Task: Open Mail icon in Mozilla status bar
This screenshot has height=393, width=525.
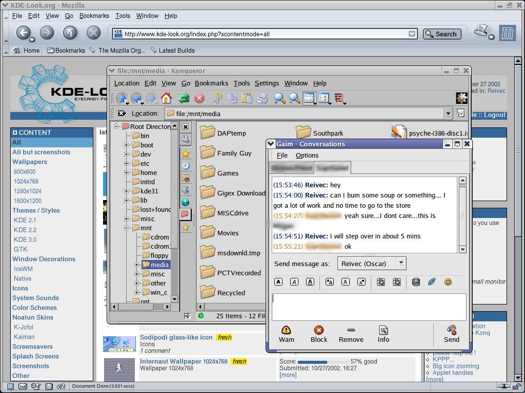Action: point(23,386)
